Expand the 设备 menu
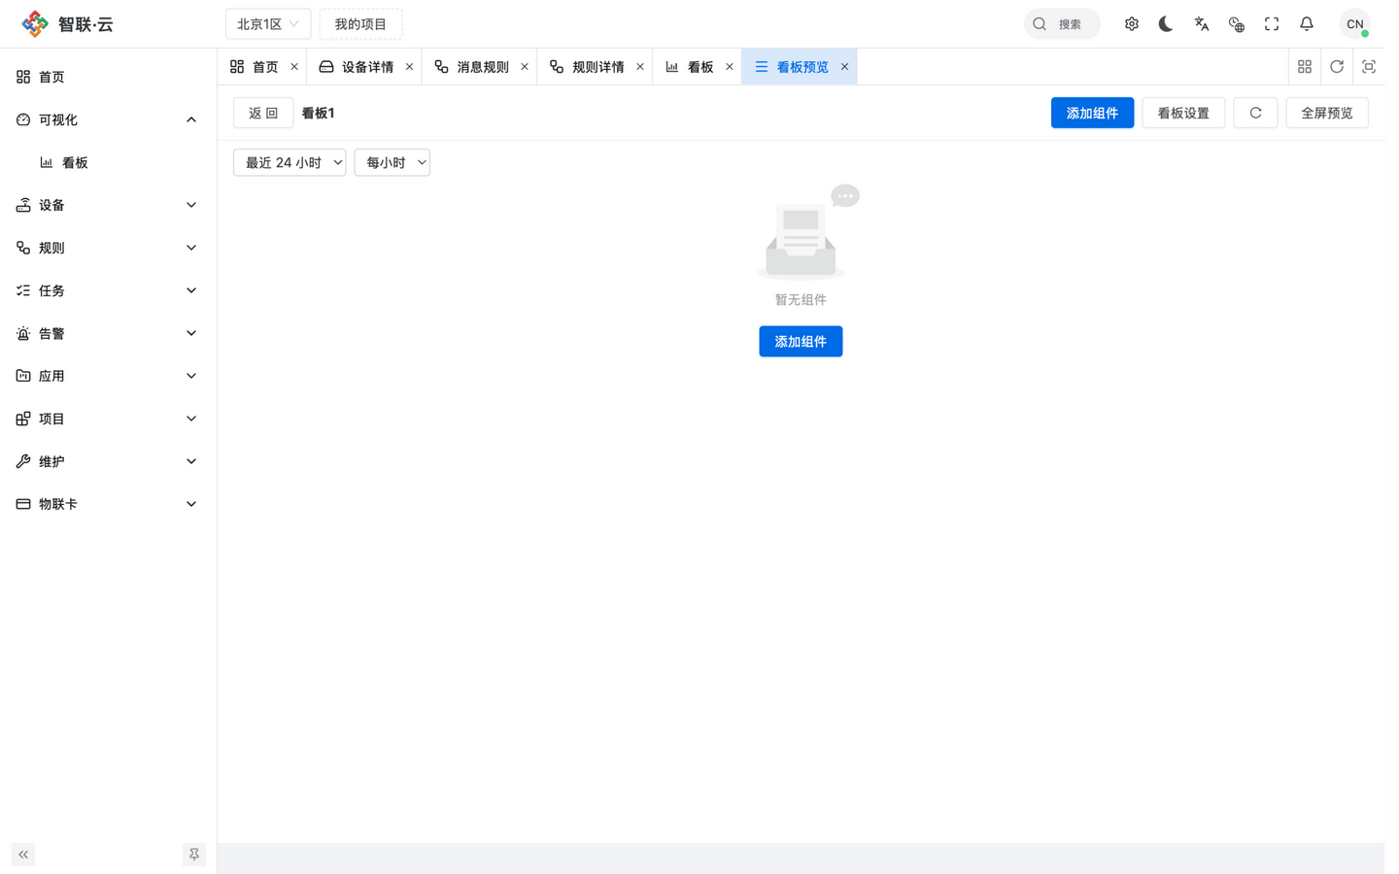This screenshot has width=1399, height=874. (x=108, y=205)
